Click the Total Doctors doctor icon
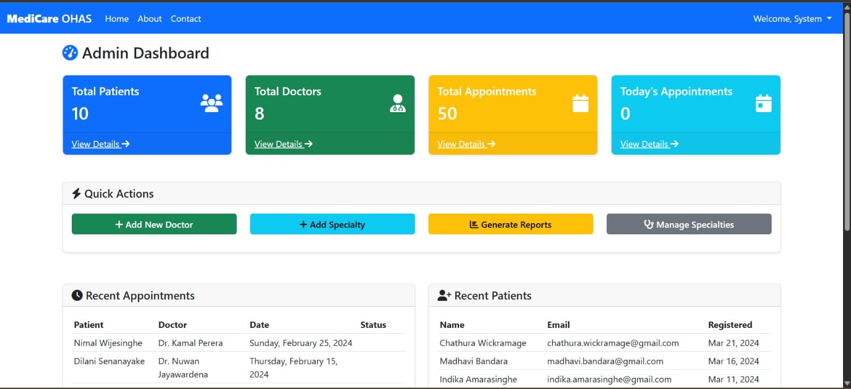The width and height of the screenshot is (851, 389). pyautogui.click(x=397, y=103)
